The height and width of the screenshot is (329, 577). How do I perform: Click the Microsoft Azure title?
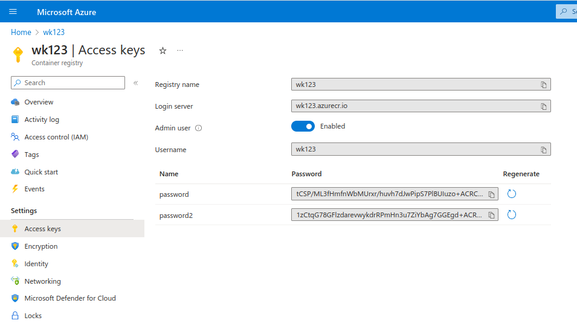click(x=66, y=12)
